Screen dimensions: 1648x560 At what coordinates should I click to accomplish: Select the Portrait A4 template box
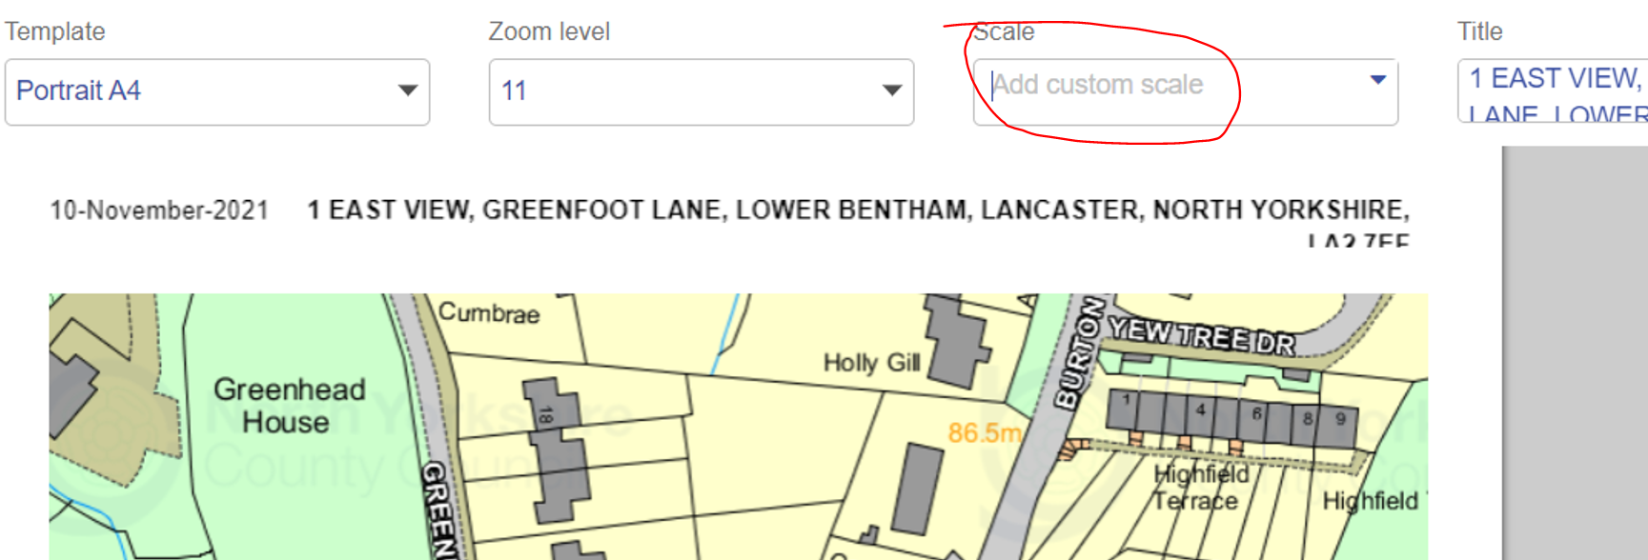(191, 91)
